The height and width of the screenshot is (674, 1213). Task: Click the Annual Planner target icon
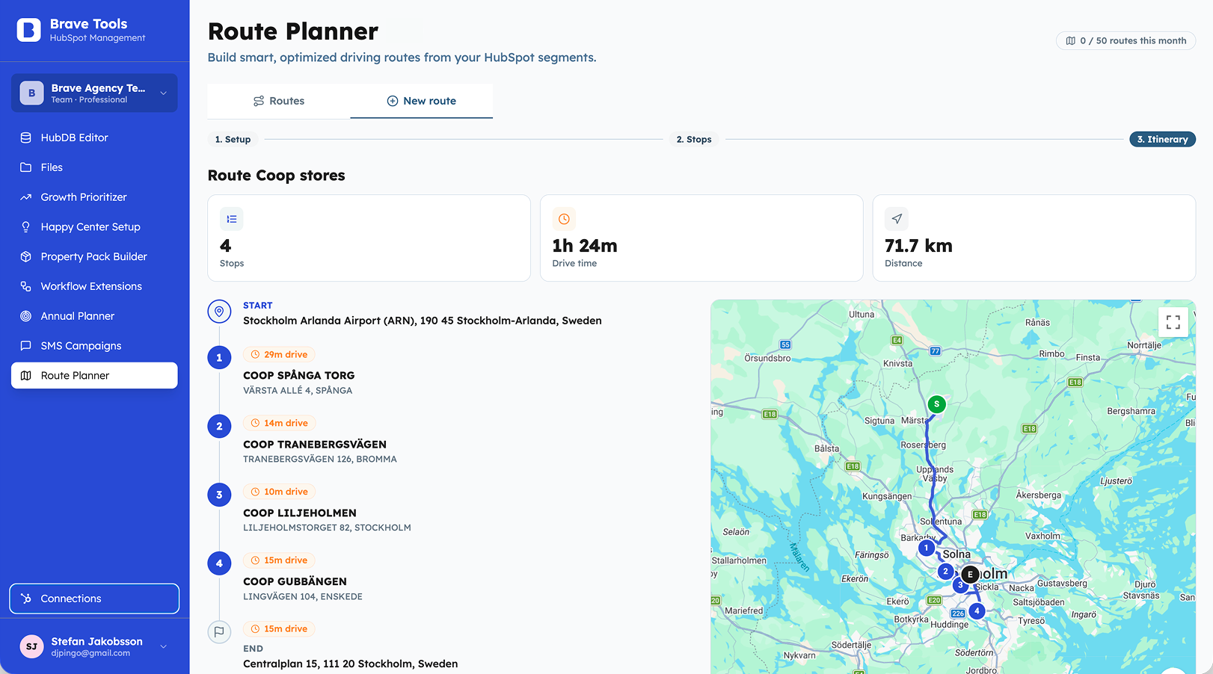(x=26, y=316)
